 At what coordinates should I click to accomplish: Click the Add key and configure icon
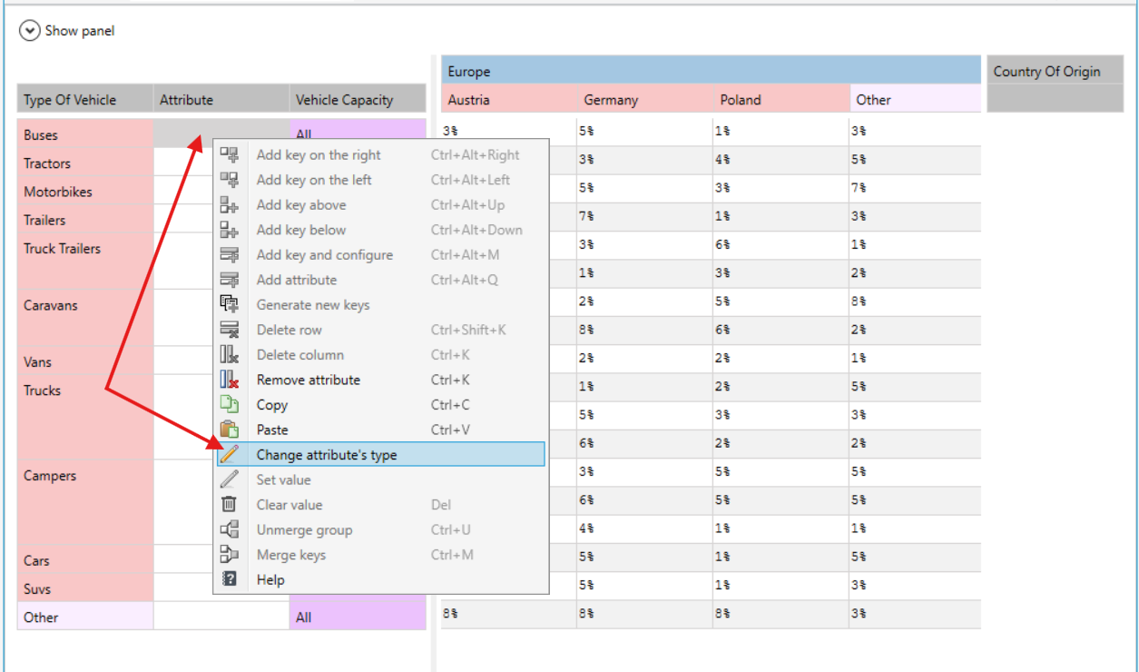pos(230,255)
